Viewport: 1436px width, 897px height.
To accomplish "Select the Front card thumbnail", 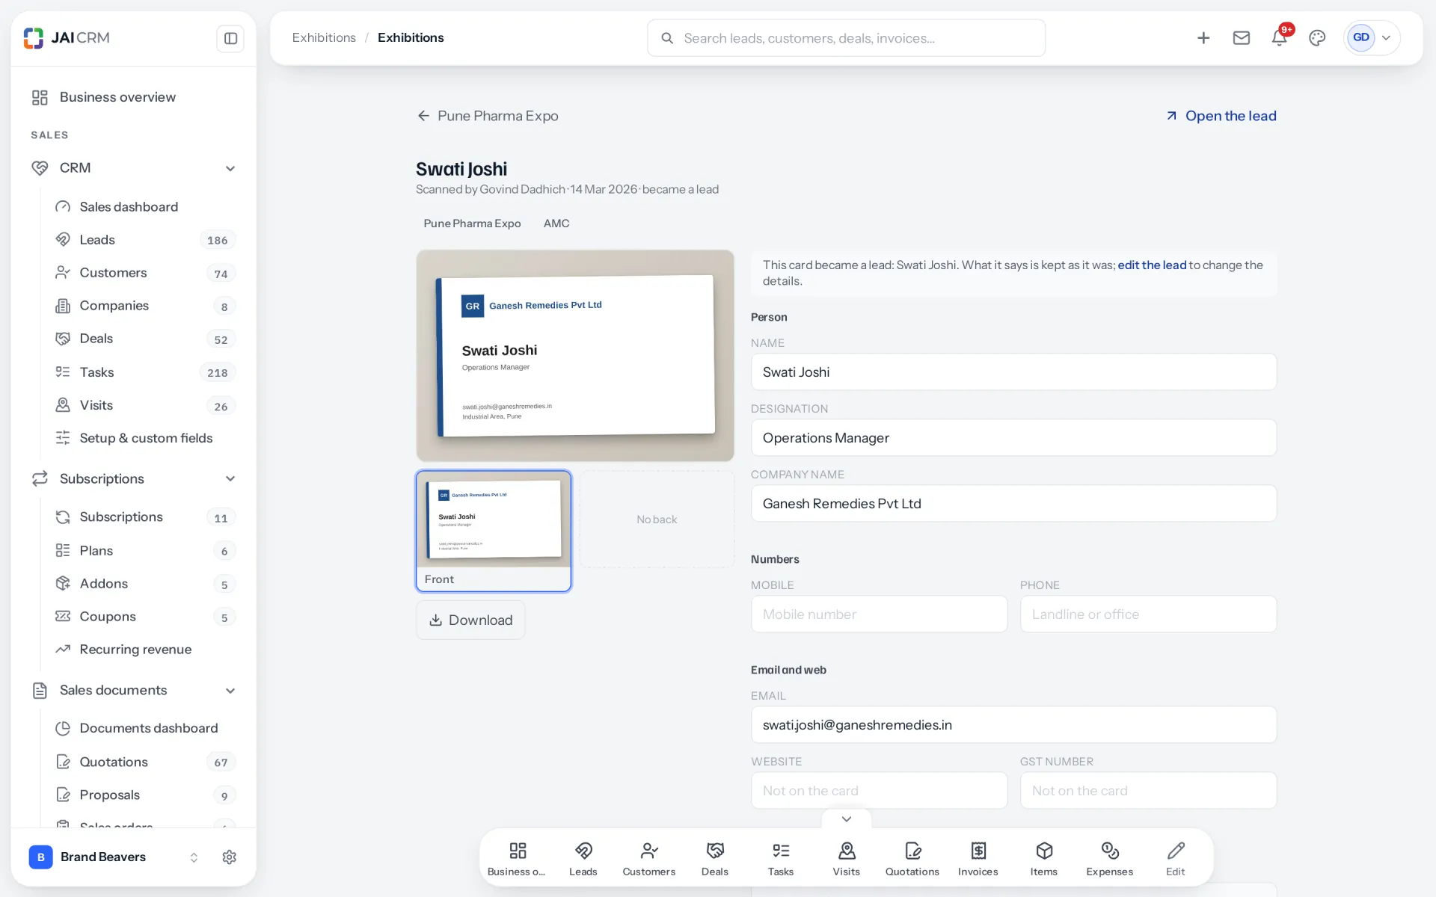I will [494, 531].
